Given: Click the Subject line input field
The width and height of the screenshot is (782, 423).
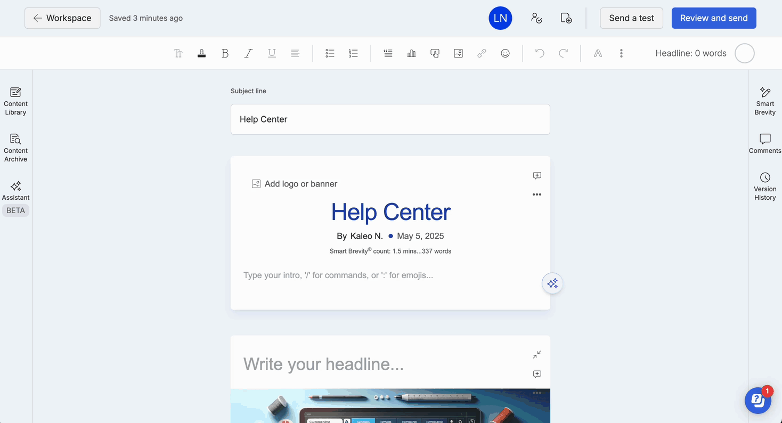Looking at the screenshot, I should pyautogui.click(x=390, y=119).
